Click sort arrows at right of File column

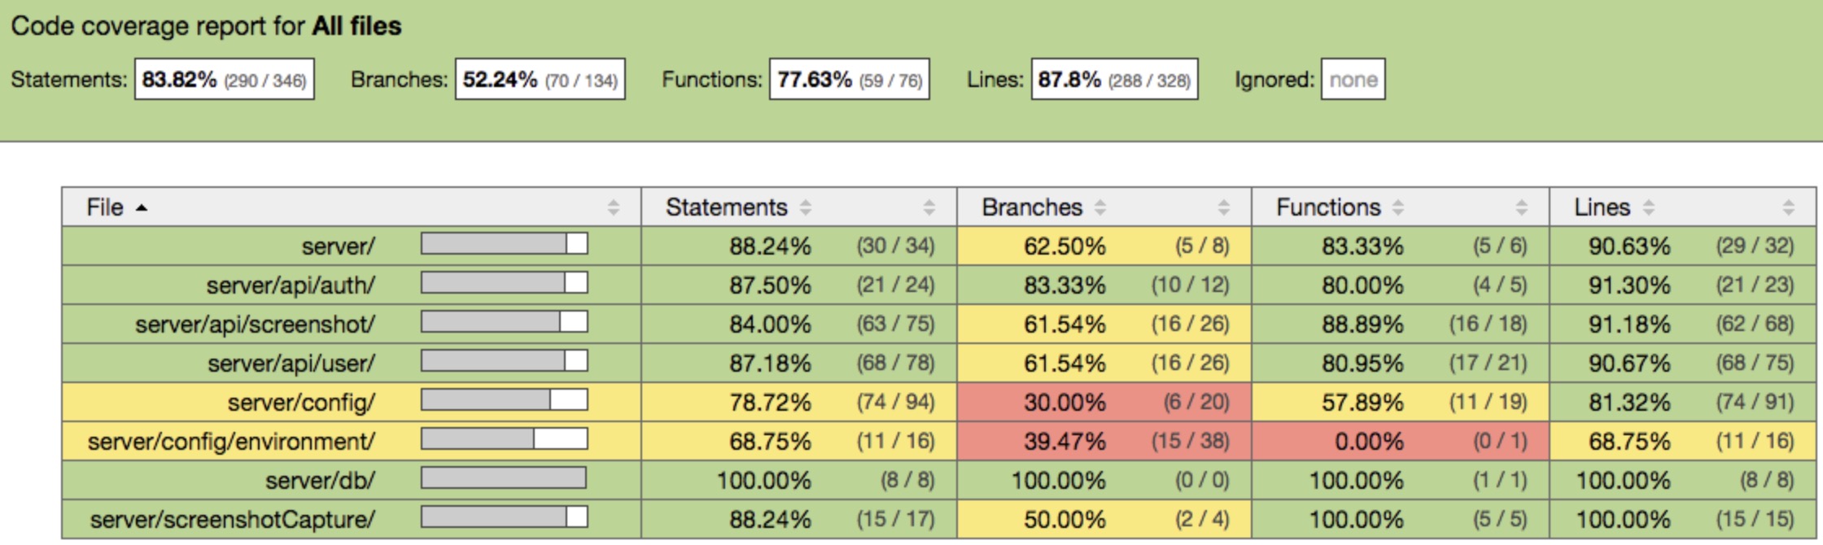tap(614, 207)
